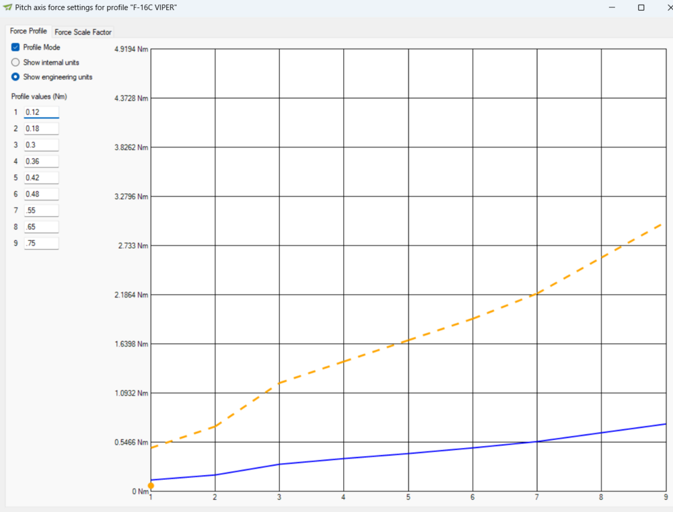Image resolution: width=673 pixels, height=512 pixels.
Task: Click the 3.2796 Nm axis label
Action: pos(131,196)
